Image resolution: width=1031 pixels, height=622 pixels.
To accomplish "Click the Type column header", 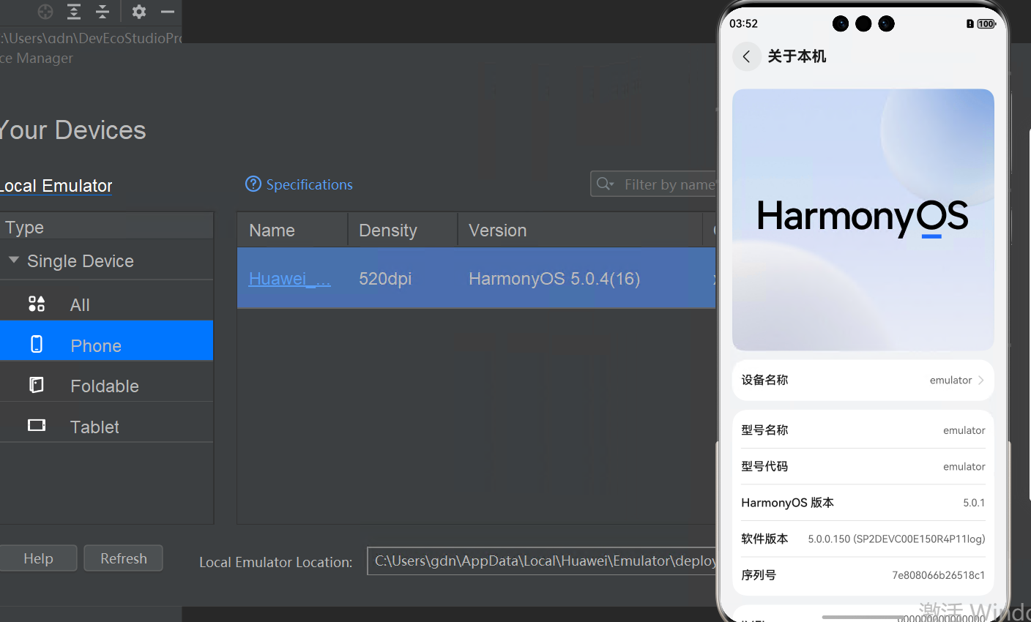I will coord(107,227).
